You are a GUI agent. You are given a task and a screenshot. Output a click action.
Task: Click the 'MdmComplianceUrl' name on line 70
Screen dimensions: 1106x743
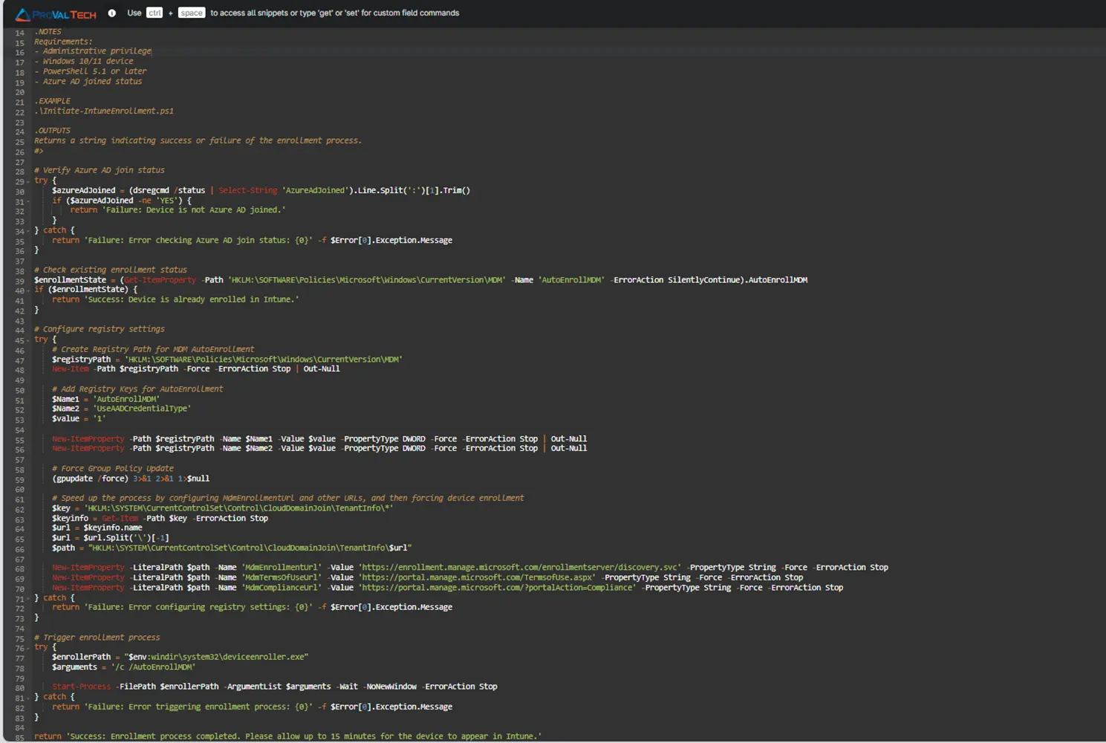click(x=282, y=587)
